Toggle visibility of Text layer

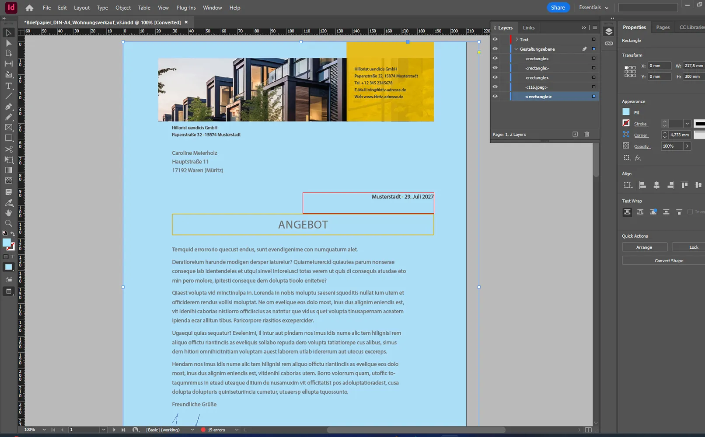click(495, 39)
